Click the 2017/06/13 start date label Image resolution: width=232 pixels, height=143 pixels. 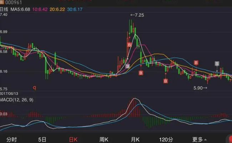click(x=9, y=94)
